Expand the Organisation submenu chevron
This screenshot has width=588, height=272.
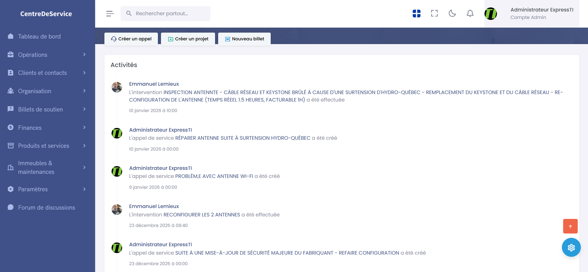[x=84, y=91]
